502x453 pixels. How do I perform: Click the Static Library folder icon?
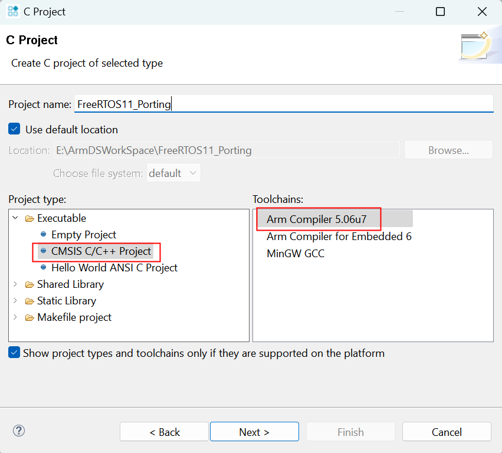click(x=29, y=301)
